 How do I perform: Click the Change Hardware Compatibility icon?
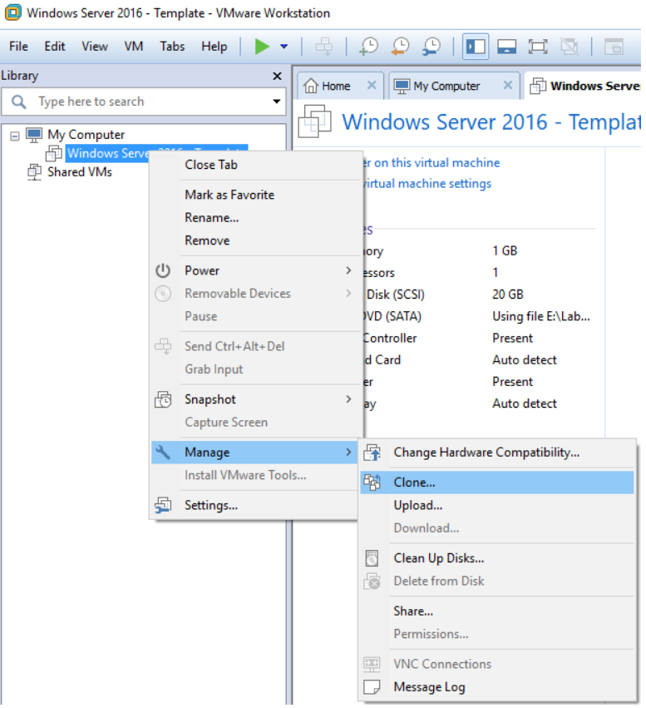point(372,453)
